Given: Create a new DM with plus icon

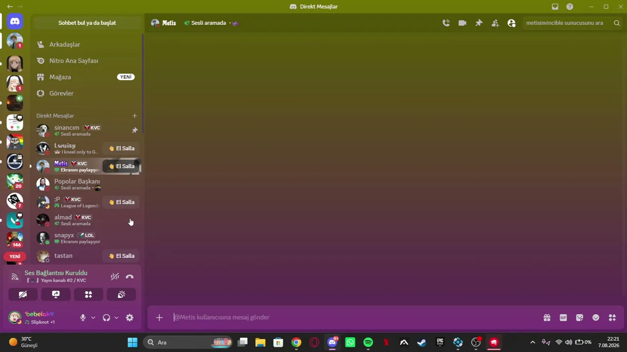Looking at the screenshot, I should [135, 116].
